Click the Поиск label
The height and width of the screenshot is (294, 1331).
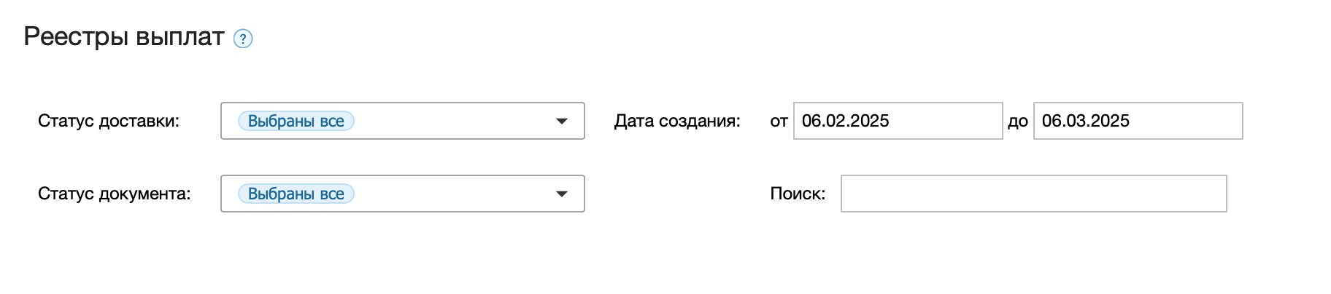pos(798,194)
